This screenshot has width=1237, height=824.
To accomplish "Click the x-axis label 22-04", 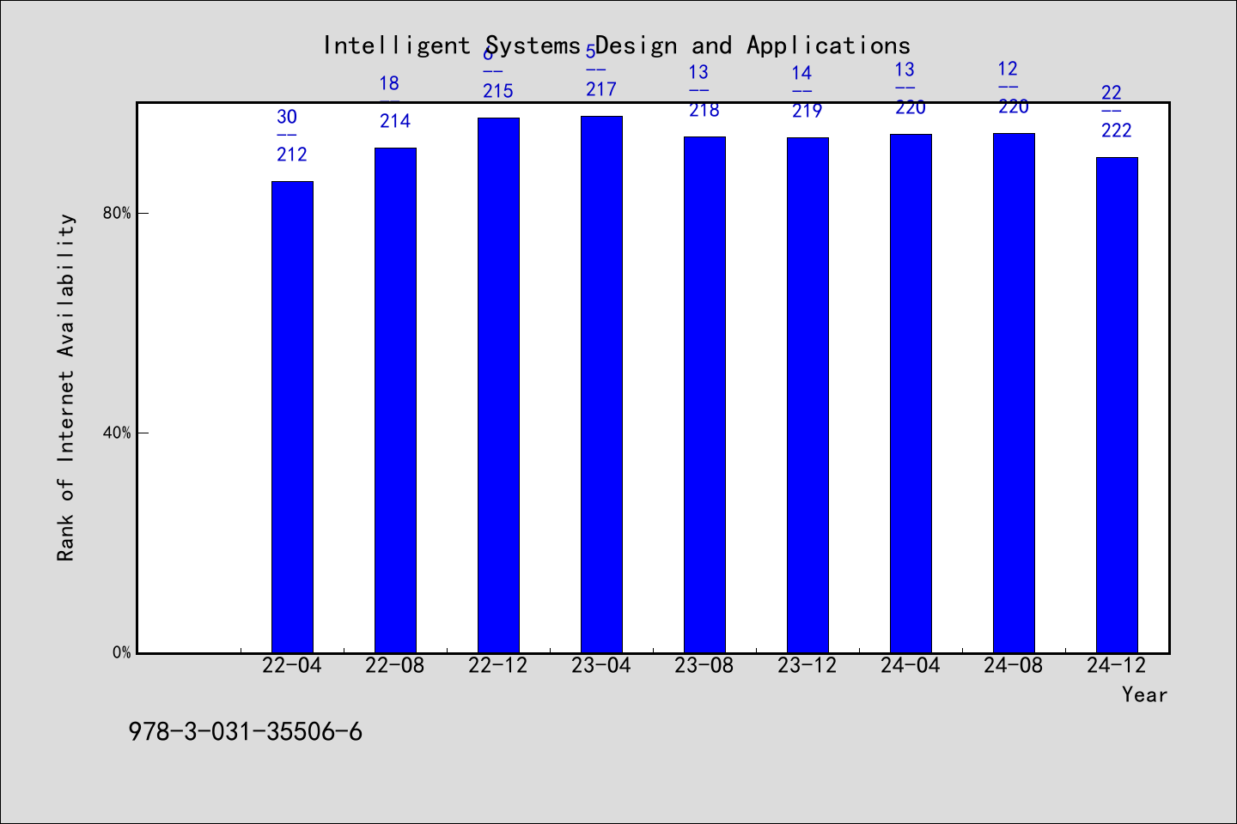I will [292, 665].
